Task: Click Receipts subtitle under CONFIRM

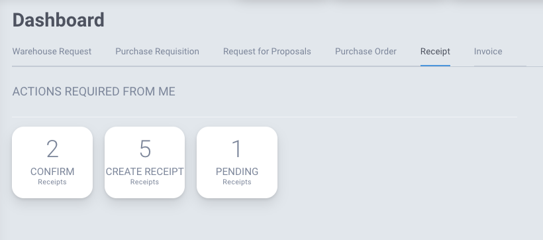Action: [x=52, y=182]
